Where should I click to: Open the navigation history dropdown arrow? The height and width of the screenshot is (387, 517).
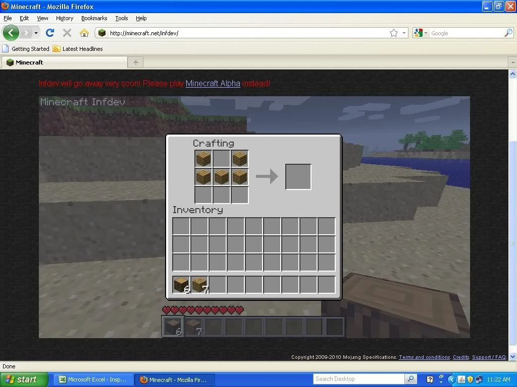pyautogui.click(x=36, y=33)
